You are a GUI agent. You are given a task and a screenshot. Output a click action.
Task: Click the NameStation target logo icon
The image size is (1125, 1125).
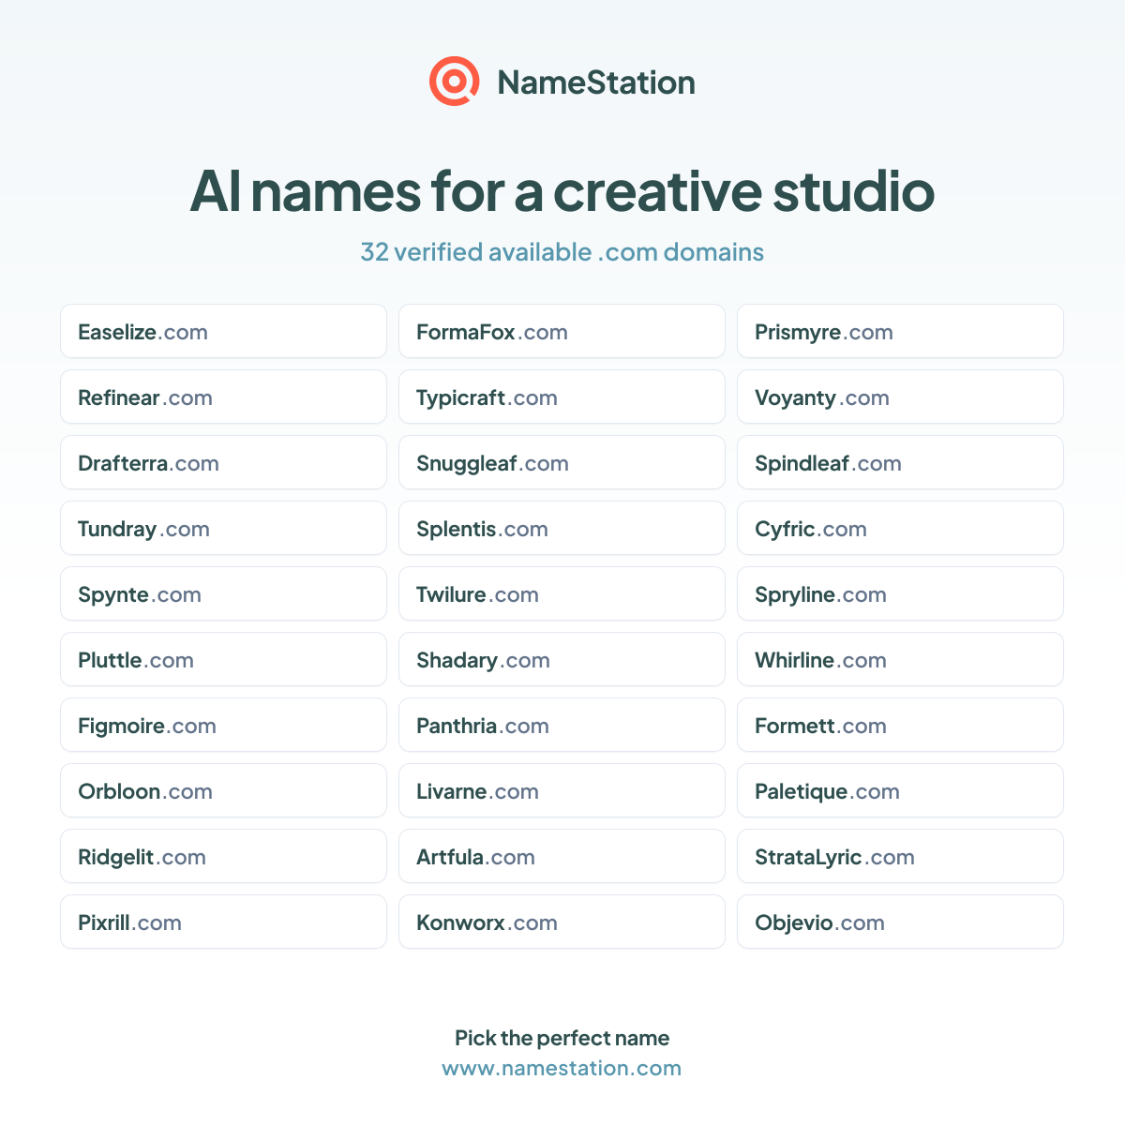pyautogui.click(x=454, y=82)
